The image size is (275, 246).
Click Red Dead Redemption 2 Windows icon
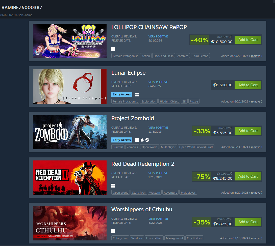(x=113, y=186)
